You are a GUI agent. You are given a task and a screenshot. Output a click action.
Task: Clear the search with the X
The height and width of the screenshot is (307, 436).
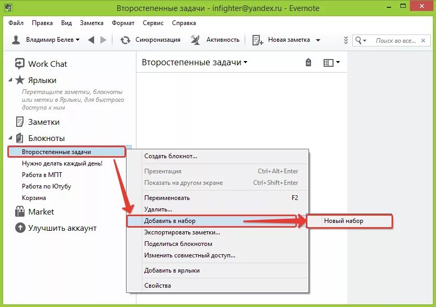click(423, 41)
